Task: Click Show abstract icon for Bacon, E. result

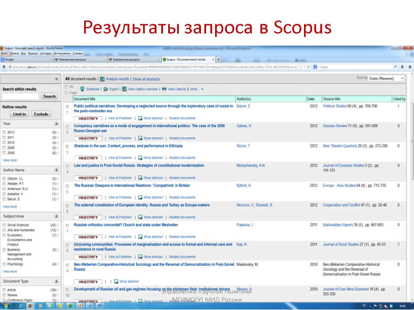Action: (x=140, y=118)
